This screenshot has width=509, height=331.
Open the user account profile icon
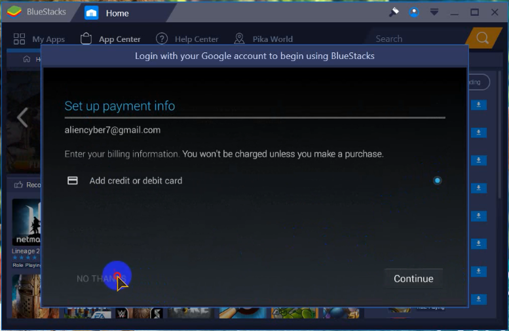click(x=414, y=12)
